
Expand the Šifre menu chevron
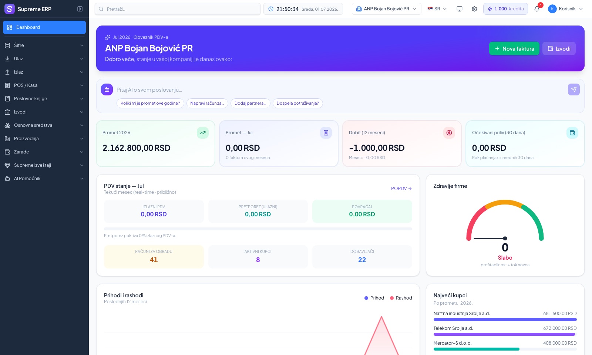click(x=82, y=45)
